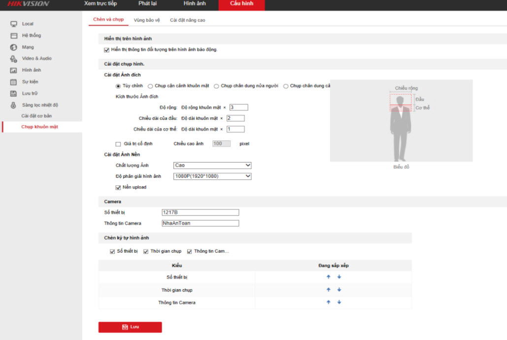Open the Chất lượng Ảnh dropdown
The width and height of the screenshot is (507, 340).
click(x=212, y=166)
